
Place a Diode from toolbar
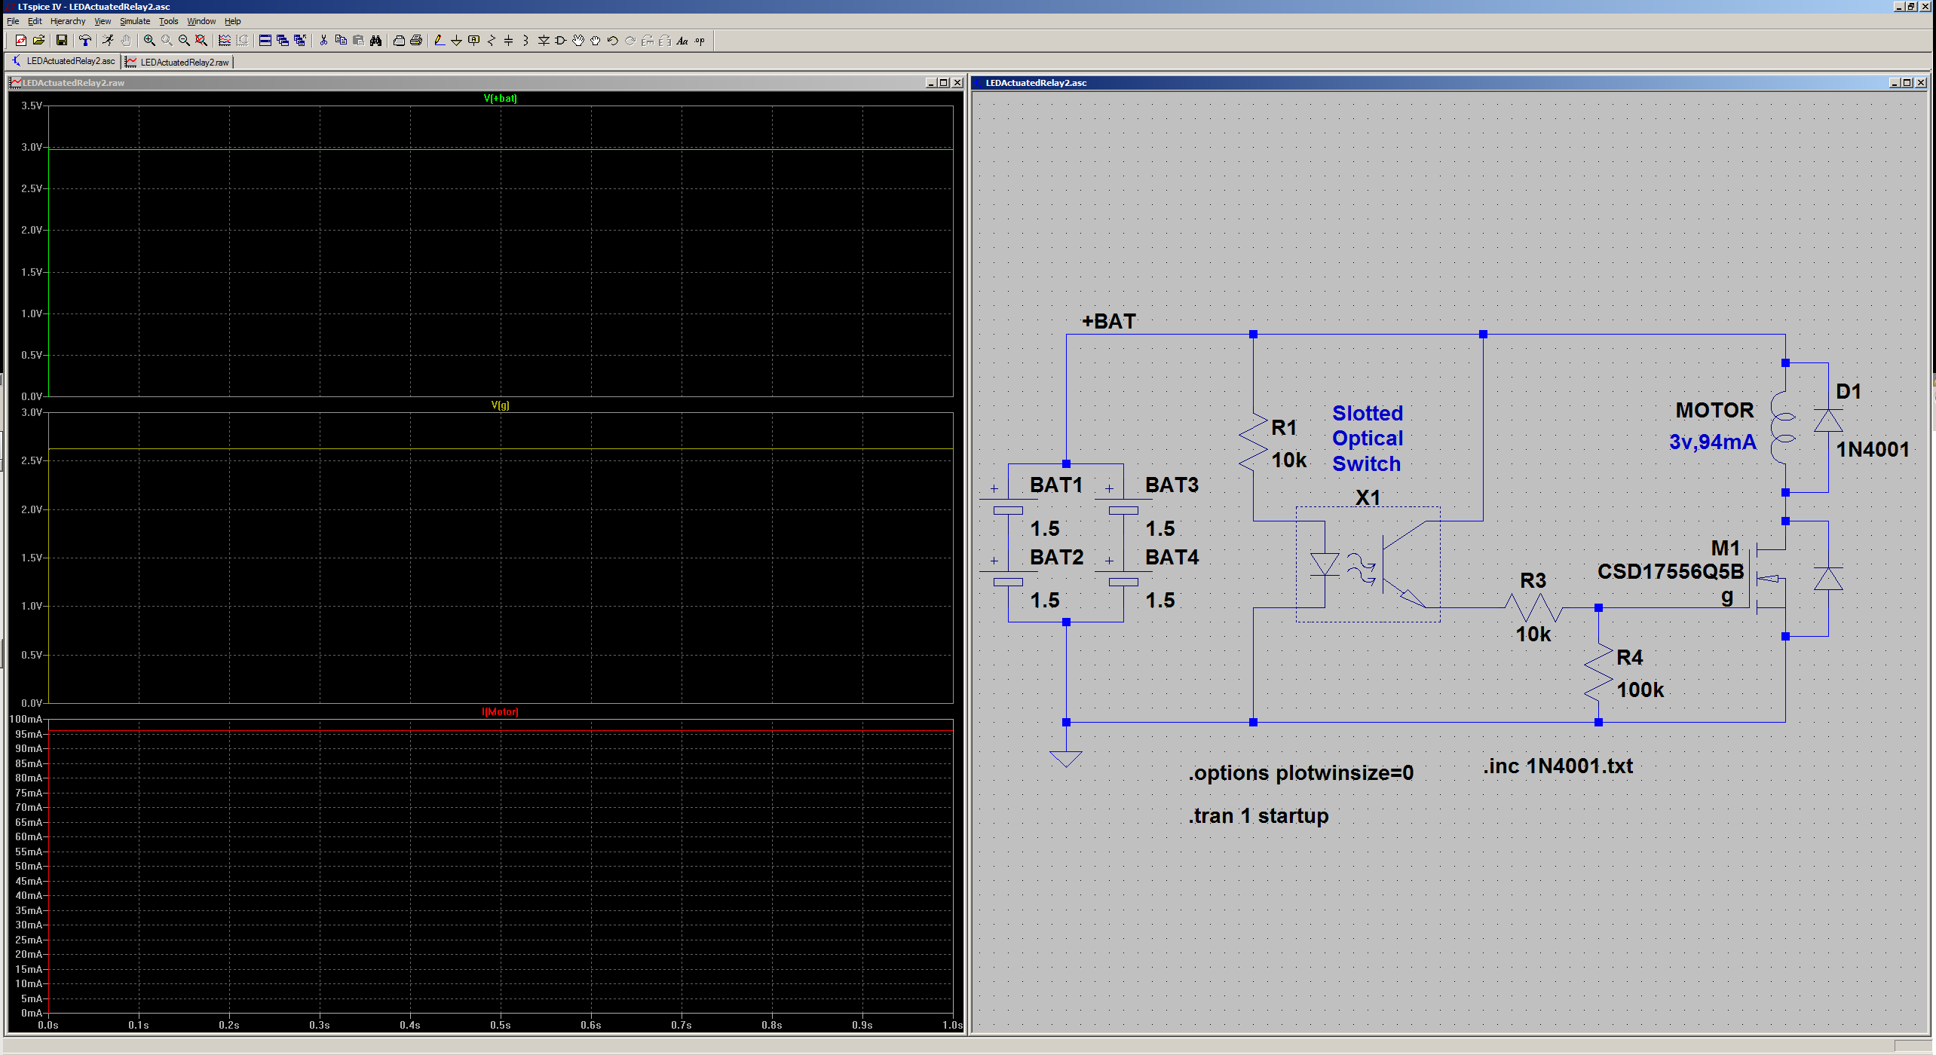point(544,41)
